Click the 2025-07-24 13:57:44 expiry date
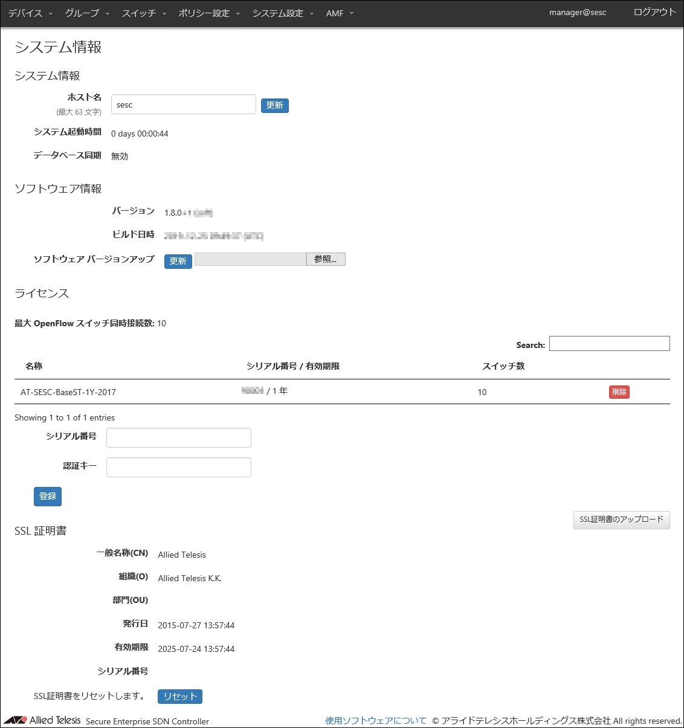684x728 pixels. tap(196, 649)
